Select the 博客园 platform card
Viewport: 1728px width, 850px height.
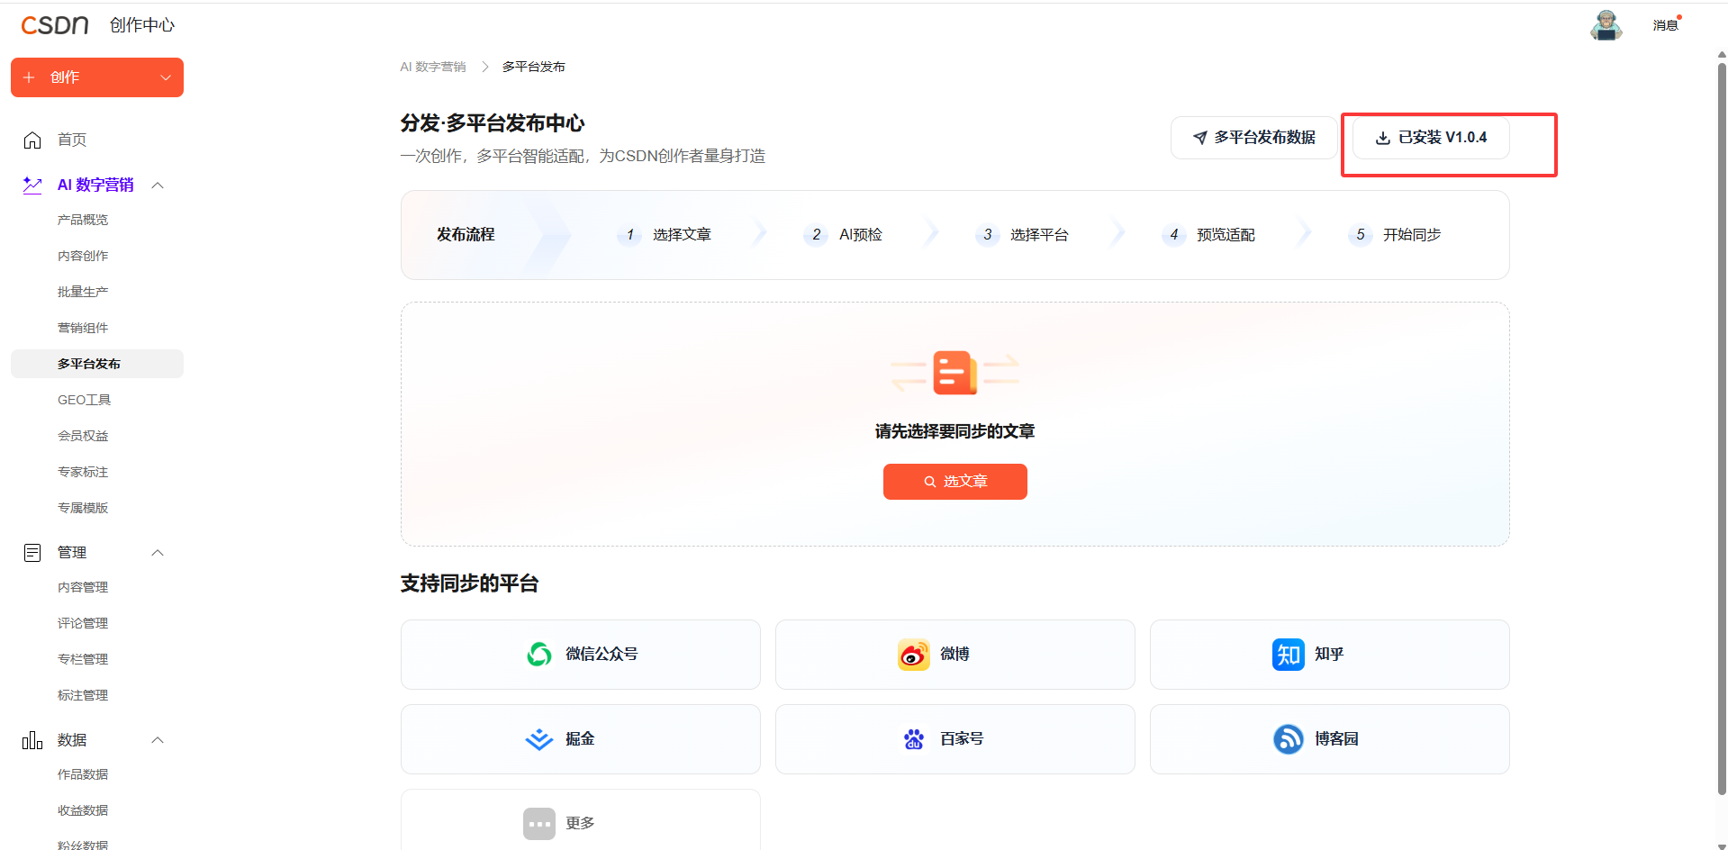(x=1330, y=739)
